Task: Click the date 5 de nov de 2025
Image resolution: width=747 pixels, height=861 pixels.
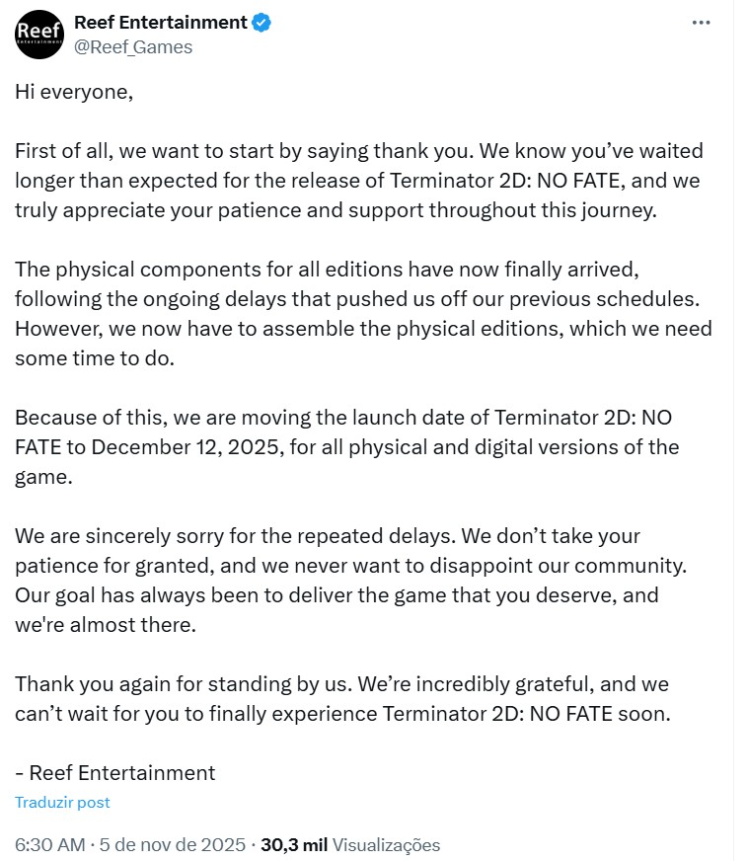Action: point(173,845)
